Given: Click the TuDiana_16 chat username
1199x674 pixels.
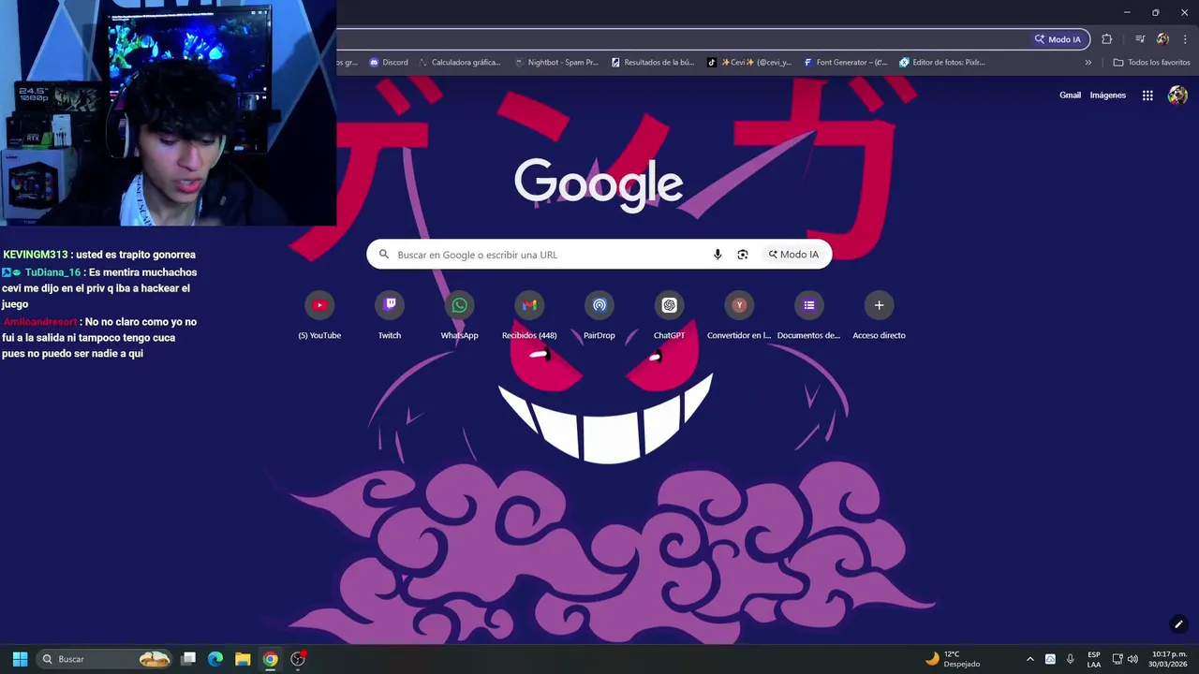Looking at the screenshot, I should [52, 272].
